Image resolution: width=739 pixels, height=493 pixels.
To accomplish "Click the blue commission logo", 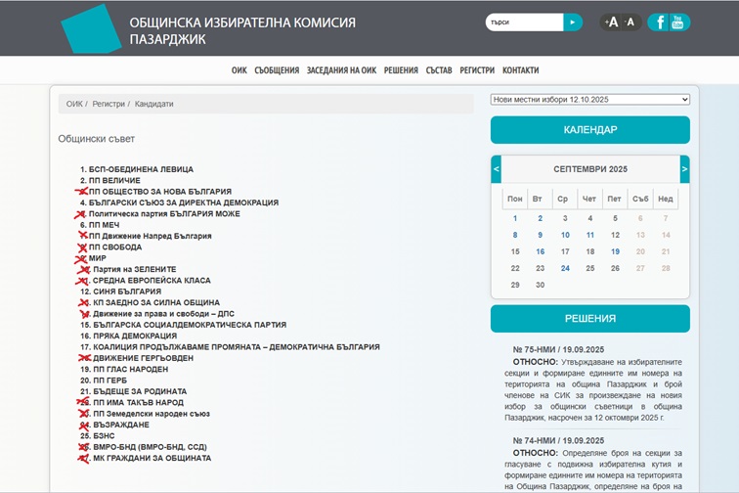I will point(91,27).
